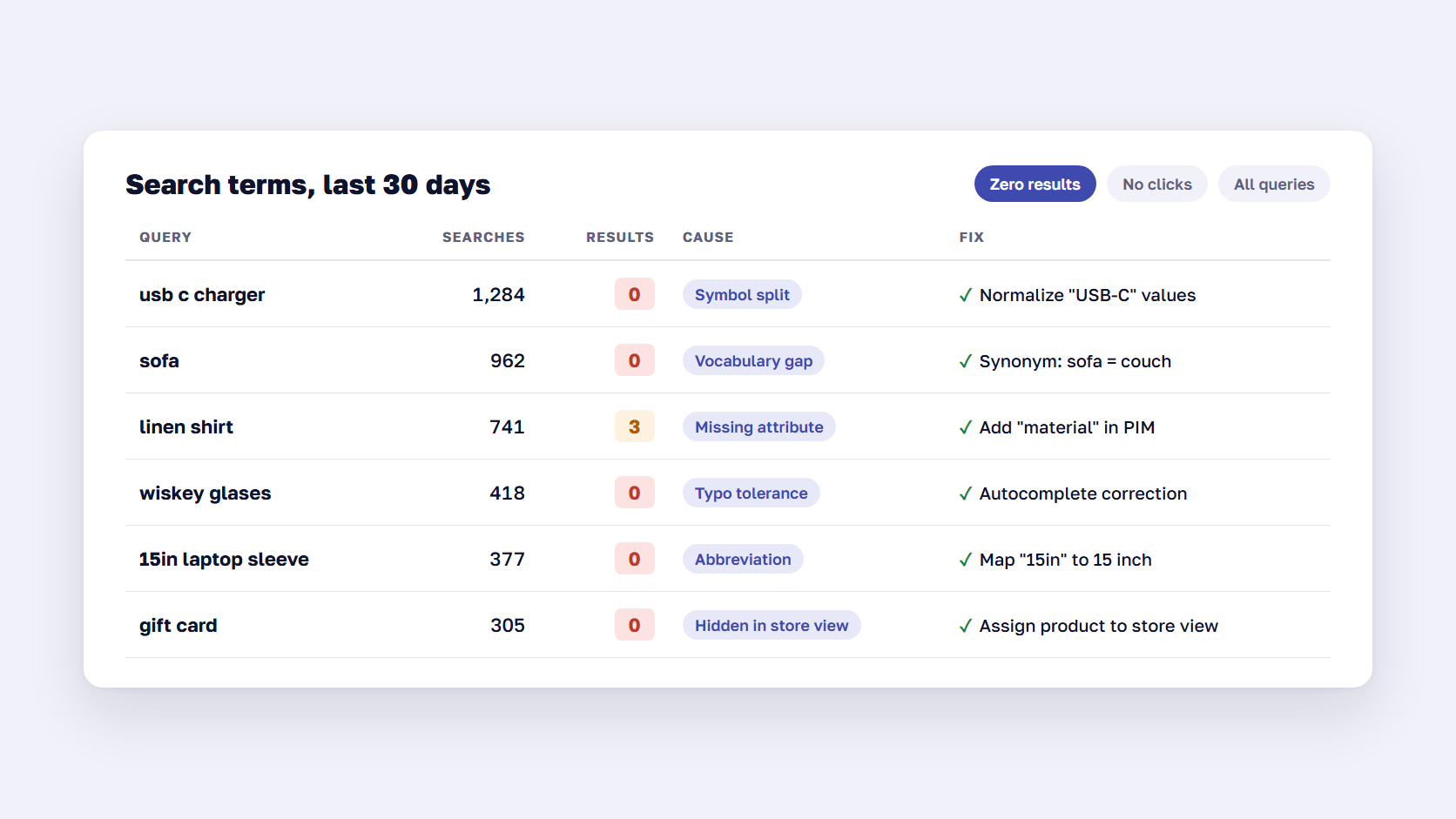
Task: Click the heading Search terms, last 30 days
Action: pos(308,185)
